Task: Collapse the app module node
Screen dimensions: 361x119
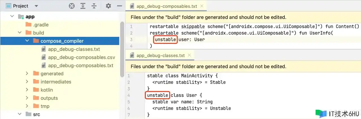Action: click(12, 17)
